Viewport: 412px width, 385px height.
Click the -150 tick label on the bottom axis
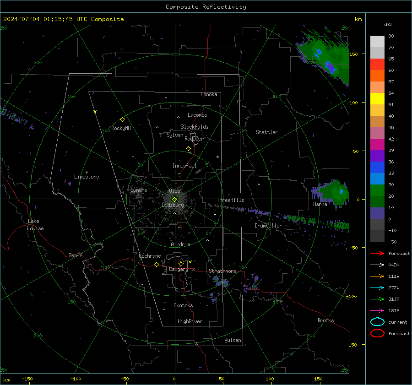click(27, 379)
